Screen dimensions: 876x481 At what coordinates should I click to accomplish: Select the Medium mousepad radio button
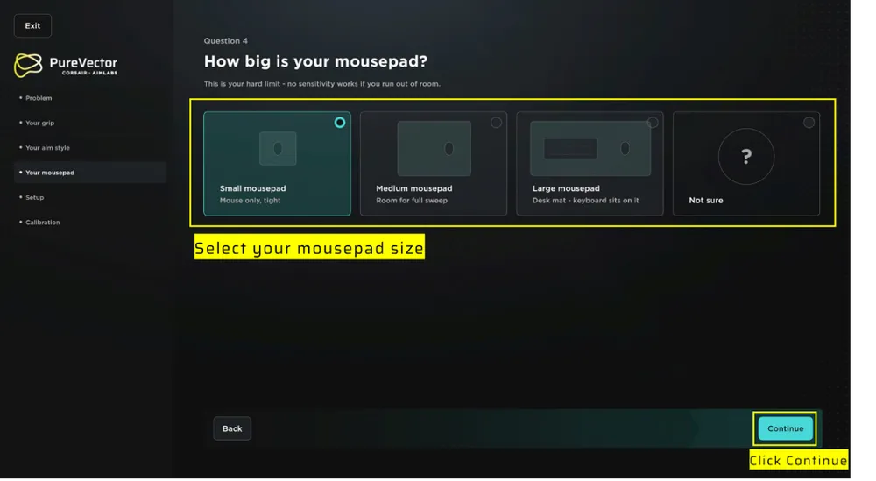pyautogui.click(x=496, y=123)
